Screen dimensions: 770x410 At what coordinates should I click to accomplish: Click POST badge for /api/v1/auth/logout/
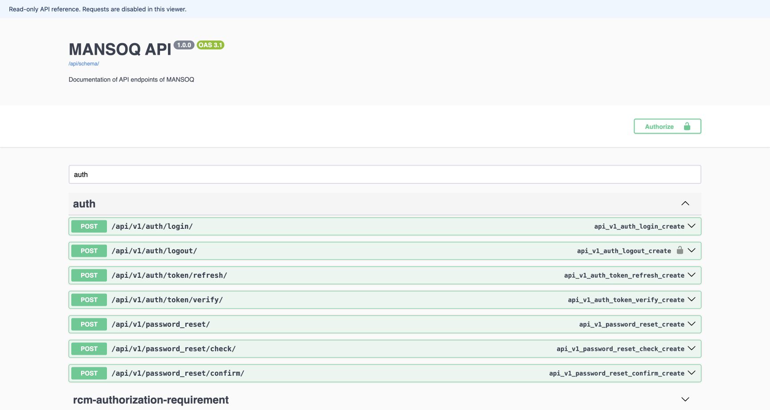[x=89, y=251]
